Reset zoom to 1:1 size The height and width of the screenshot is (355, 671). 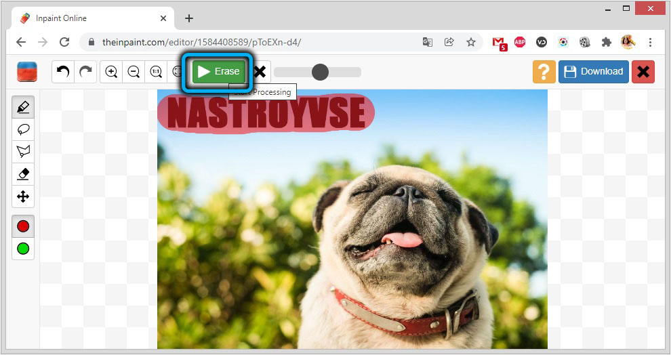tap(156, 71)
